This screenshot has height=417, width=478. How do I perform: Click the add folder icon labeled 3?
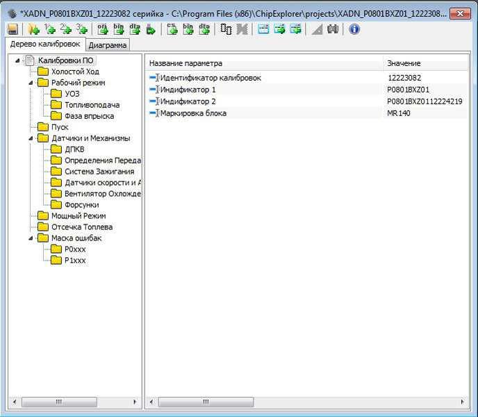(82, 29)
